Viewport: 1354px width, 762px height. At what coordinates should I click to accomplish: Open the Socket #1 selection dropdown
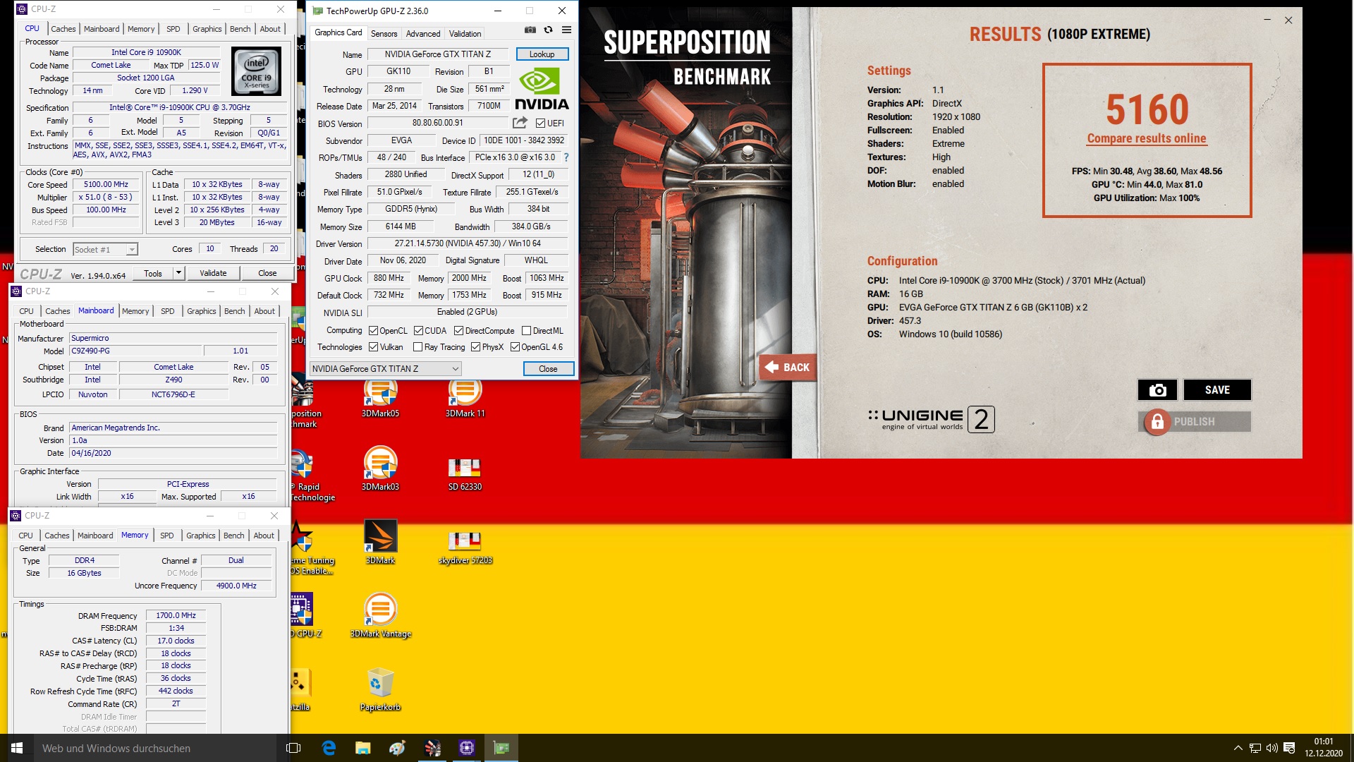click(105, 250)
